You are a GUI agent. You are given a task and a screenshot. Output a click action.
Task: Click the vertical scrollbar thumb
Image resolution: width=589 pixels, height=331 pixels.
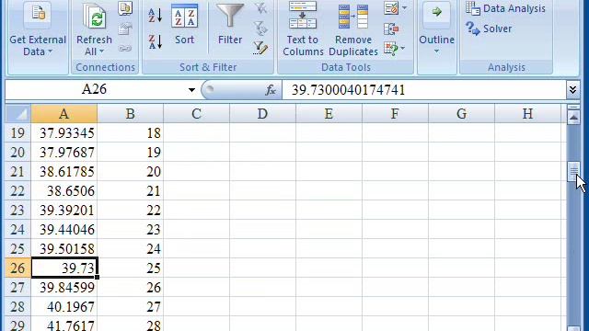pyautogui.click(x=573, y=172)
